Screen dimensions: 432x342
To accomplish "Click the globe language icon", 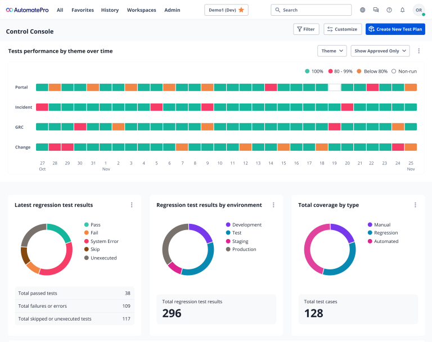I will point(362,10).
